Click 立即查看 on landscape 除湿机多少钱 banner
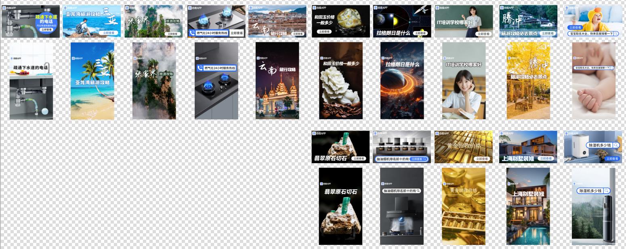The width and height of the screenshot is (626, 249). click(613, 159)
